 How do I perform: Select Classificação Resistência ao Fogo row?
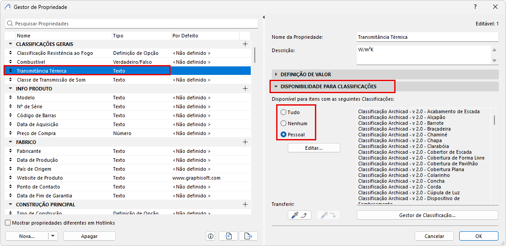click(128, 53)
